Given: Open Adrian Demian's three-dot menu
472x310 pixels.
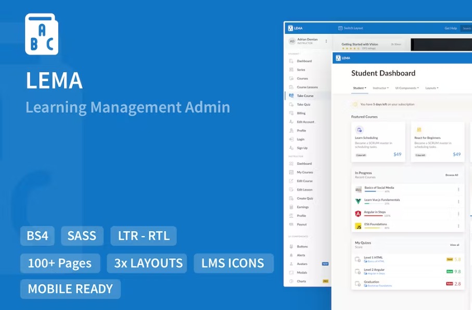Looking at the screenshot, I should coord(326,41).
